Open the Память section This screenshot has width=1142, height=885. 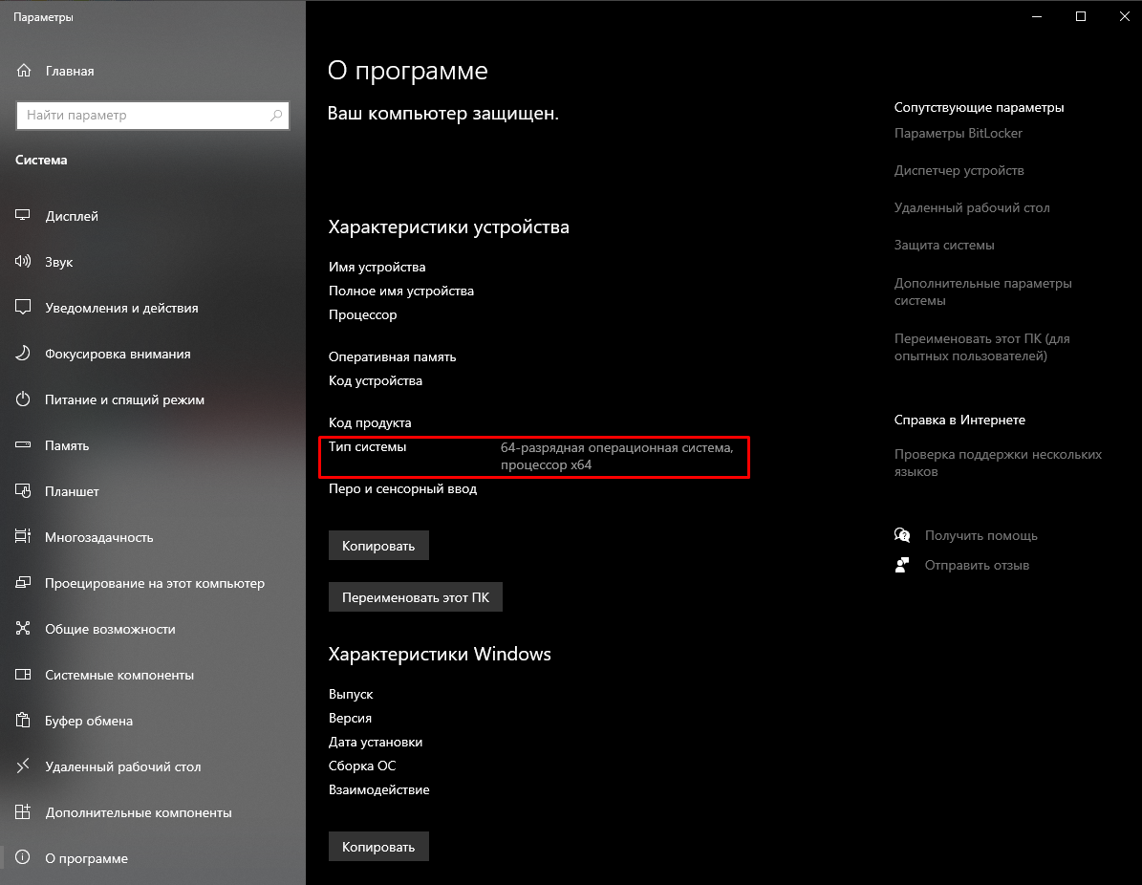(x=67, y=445)
